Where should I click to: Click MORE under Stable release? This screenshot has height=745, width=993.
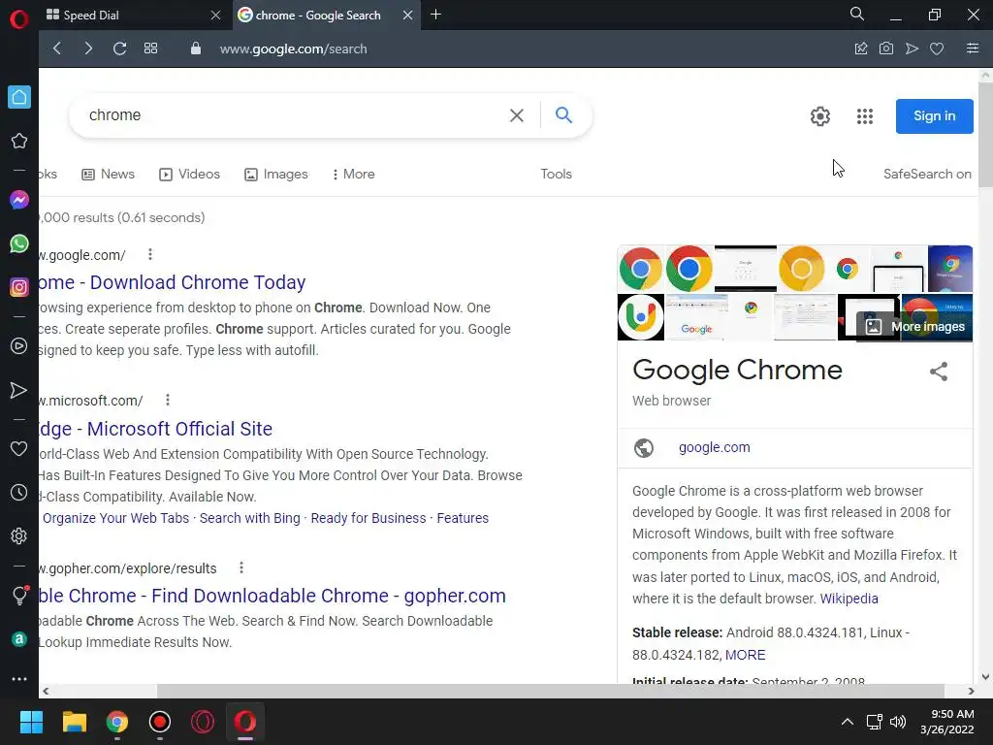click(x=746, y=655)
